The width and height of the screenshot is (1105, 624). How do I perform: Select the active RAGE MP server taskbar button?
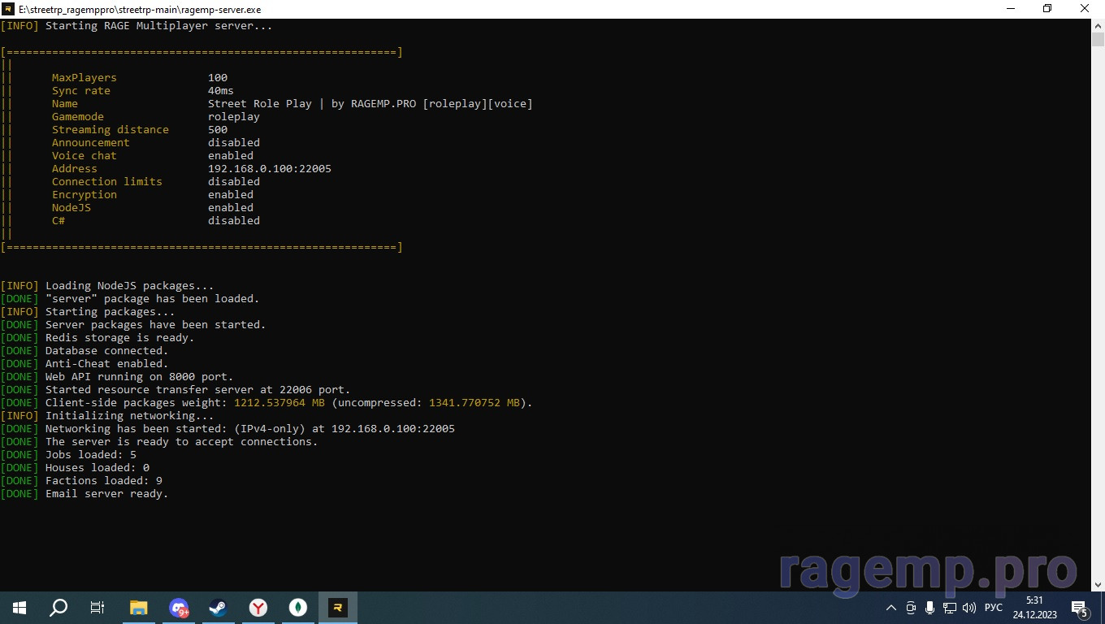pyautogui.click(x=338, y=608)
